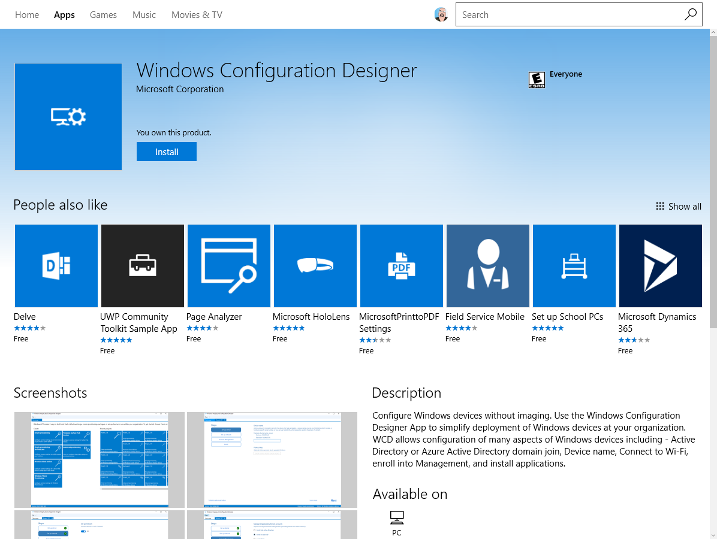Viewport: 717px width, 539px height.
Task: Open the Delve app tile icon
Action: click(56, 266)
